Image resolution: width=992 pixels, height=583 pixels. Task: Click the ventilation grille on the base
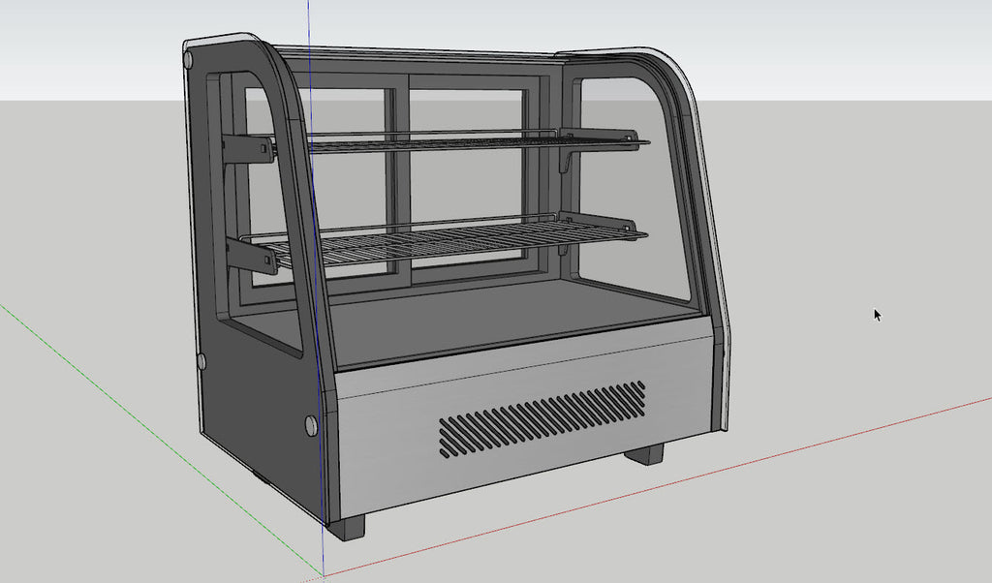click(542, 418)
